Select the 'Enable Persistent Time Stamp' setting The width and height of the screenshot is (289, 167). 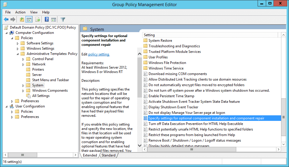click(171, 96)
